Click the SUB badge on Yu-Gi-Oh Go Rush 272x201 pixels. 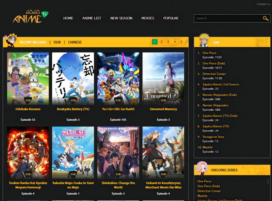tap(118, 100)
